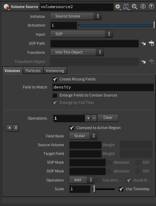The width and height of the screenshot is (156, 206).
Task: Click the Source Volume Weight field
Action: [136, 145]
